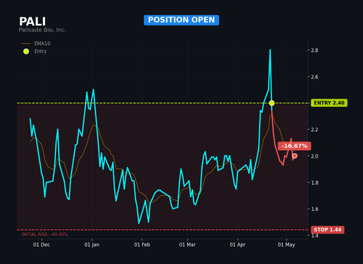Screen dimensions: 363x264
Task: Click the Entry legend dot
Action: 26,51
